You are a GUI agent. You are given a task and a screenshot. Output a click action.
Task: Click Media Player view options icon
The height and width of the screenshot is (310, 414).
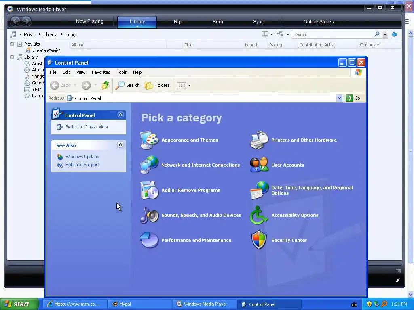click(x=280, y=34)
